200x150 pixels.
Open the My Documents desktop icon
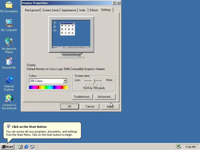9,7
